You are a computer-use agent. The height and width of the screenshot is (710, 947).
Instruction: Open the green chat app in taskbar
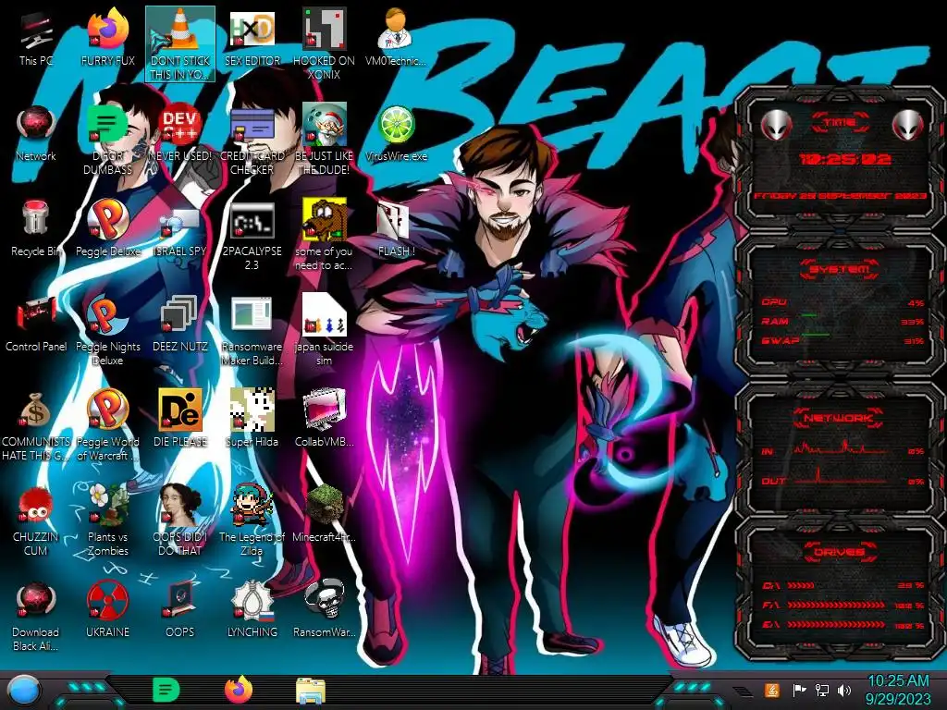[166, 690]
